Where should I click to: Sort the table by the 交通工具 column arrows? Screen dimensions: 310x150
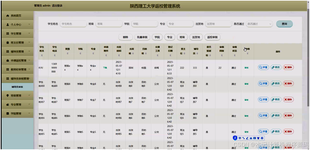coord(157,56)
